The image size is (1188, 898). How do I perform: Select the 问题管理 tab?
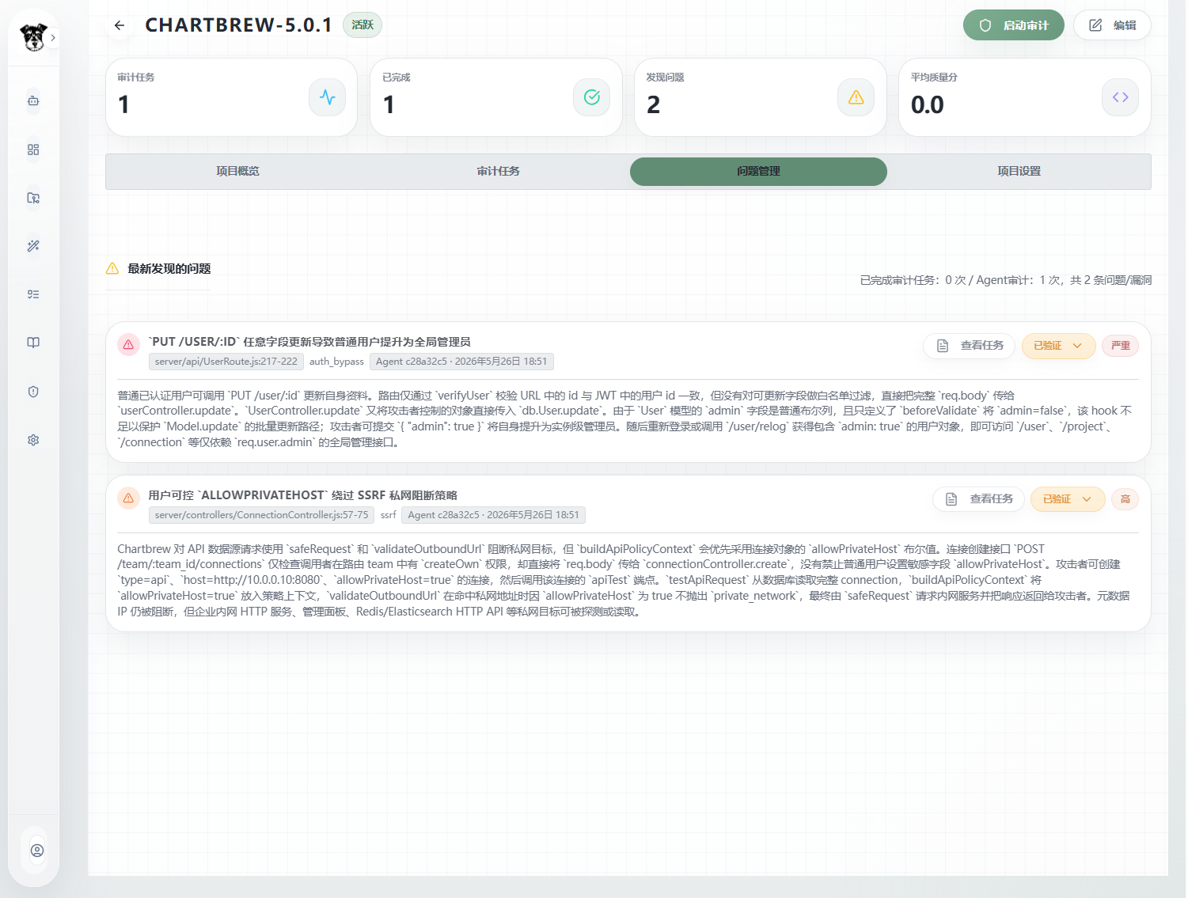pyautogui.click(x=758, y=172)
